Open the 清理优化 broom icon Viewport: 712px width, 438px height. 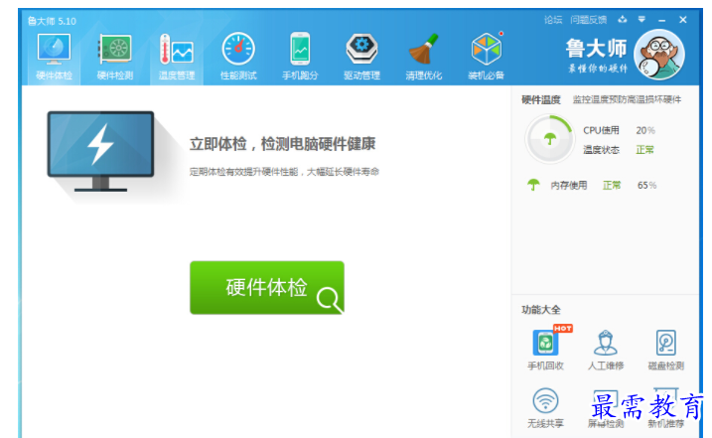(x=423, y=49)
